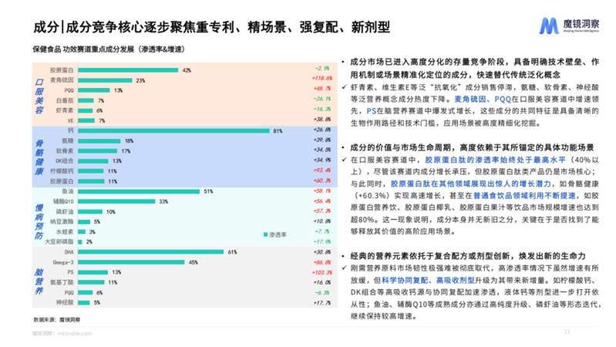
Task: Click the page number 11
Action: pyautogui.click(x=567, y=332)
